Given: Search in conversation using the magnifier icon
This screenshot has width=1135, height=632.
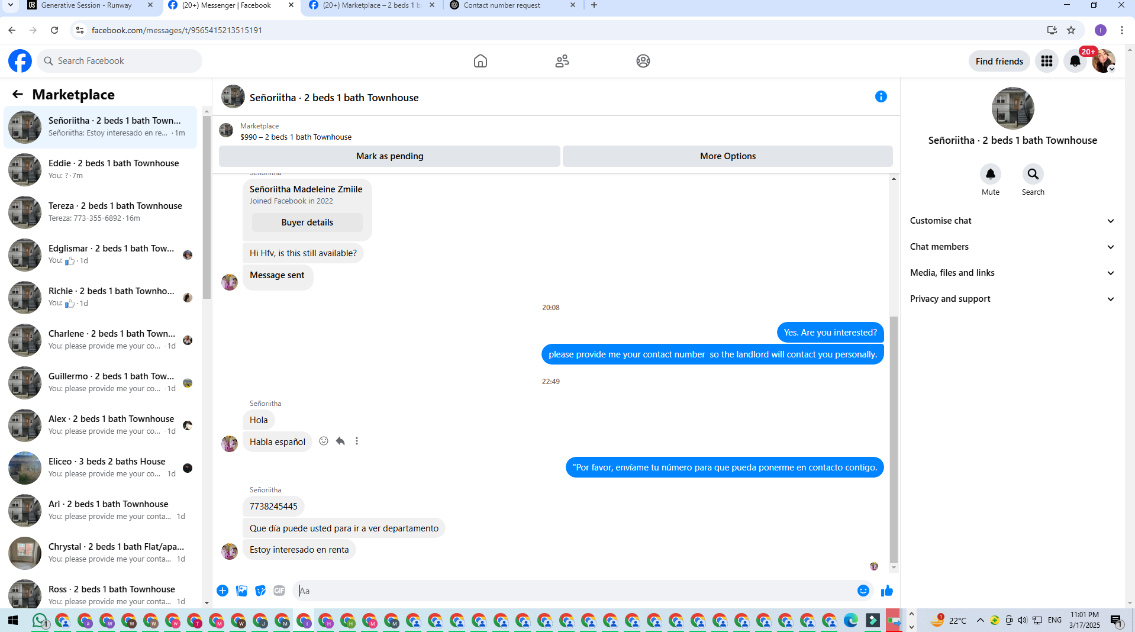Looking at the screenshot, I should (1033, 174).
